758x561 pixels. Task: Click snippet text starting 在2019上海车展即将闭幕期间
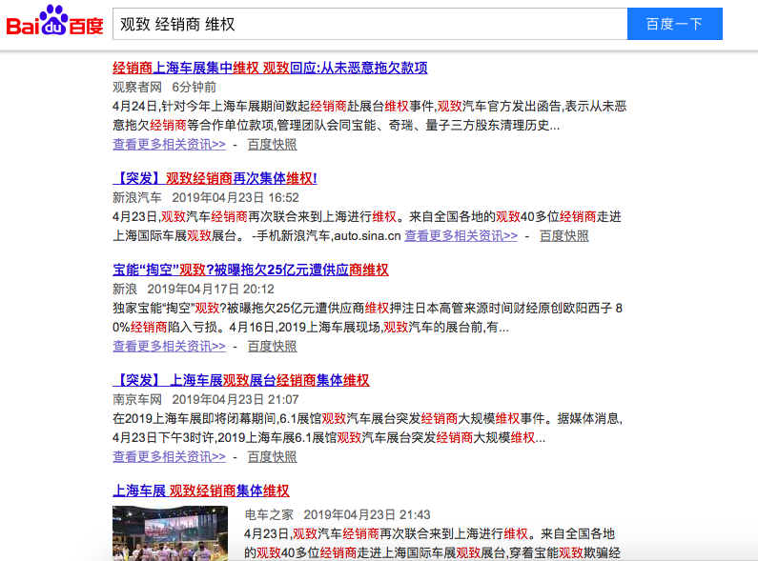[367, 429]
